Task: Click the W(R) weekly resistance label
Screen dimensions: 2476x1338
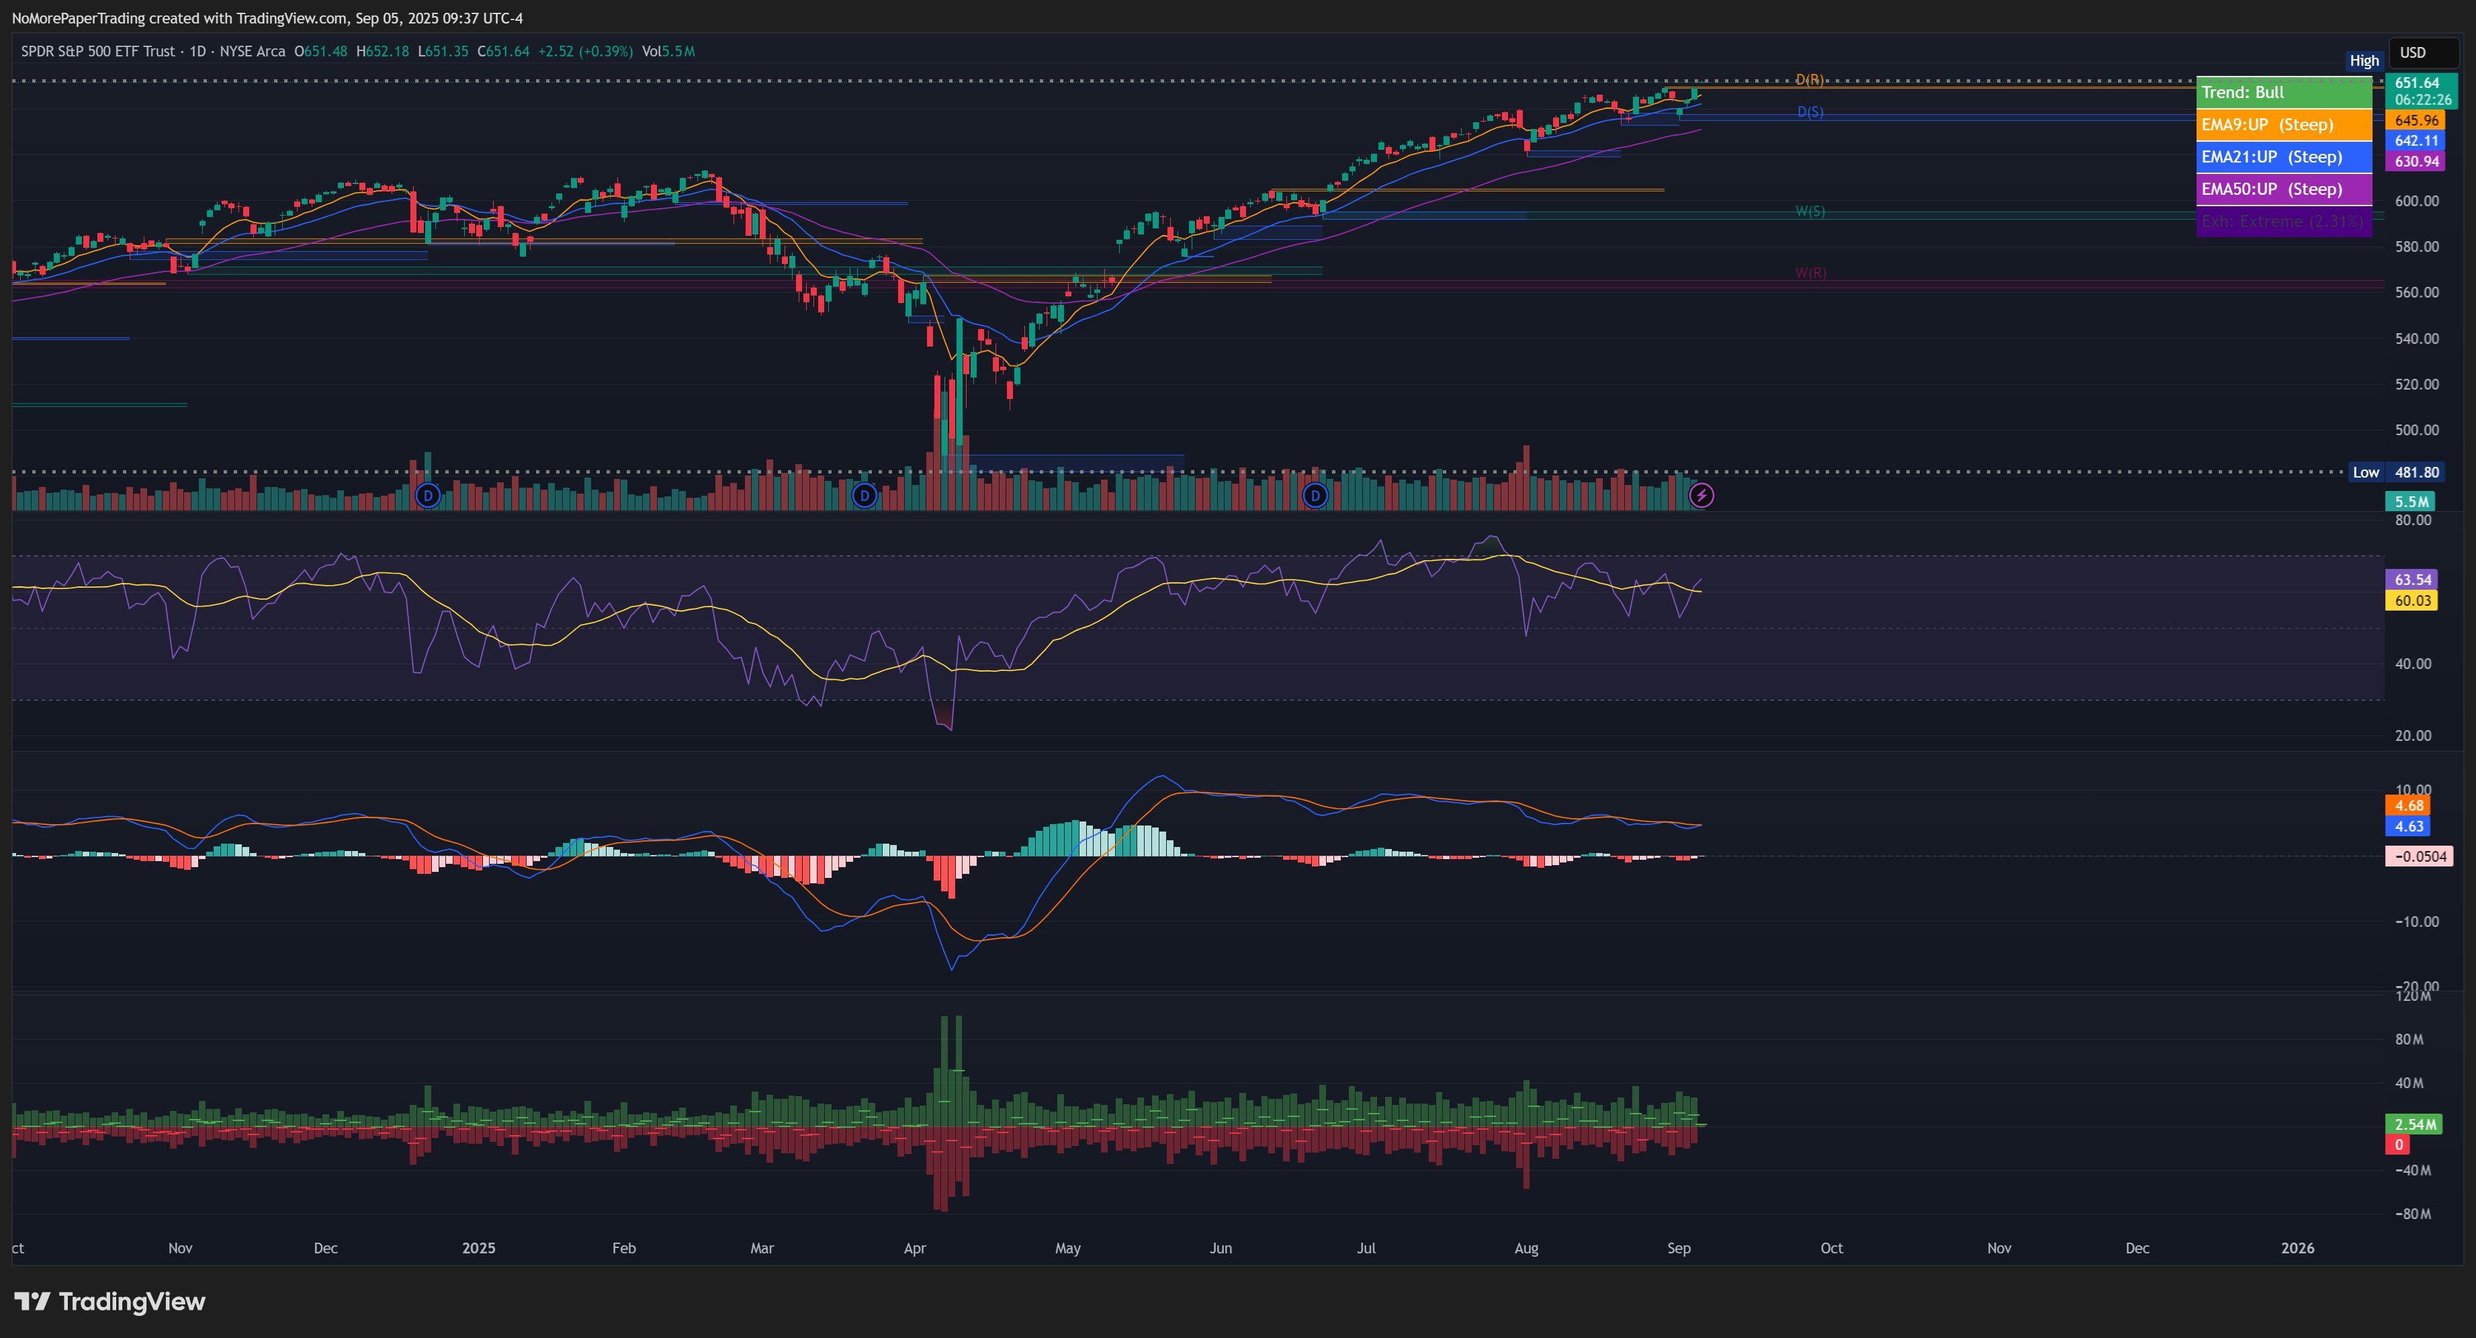Action: click(1810, 273)
